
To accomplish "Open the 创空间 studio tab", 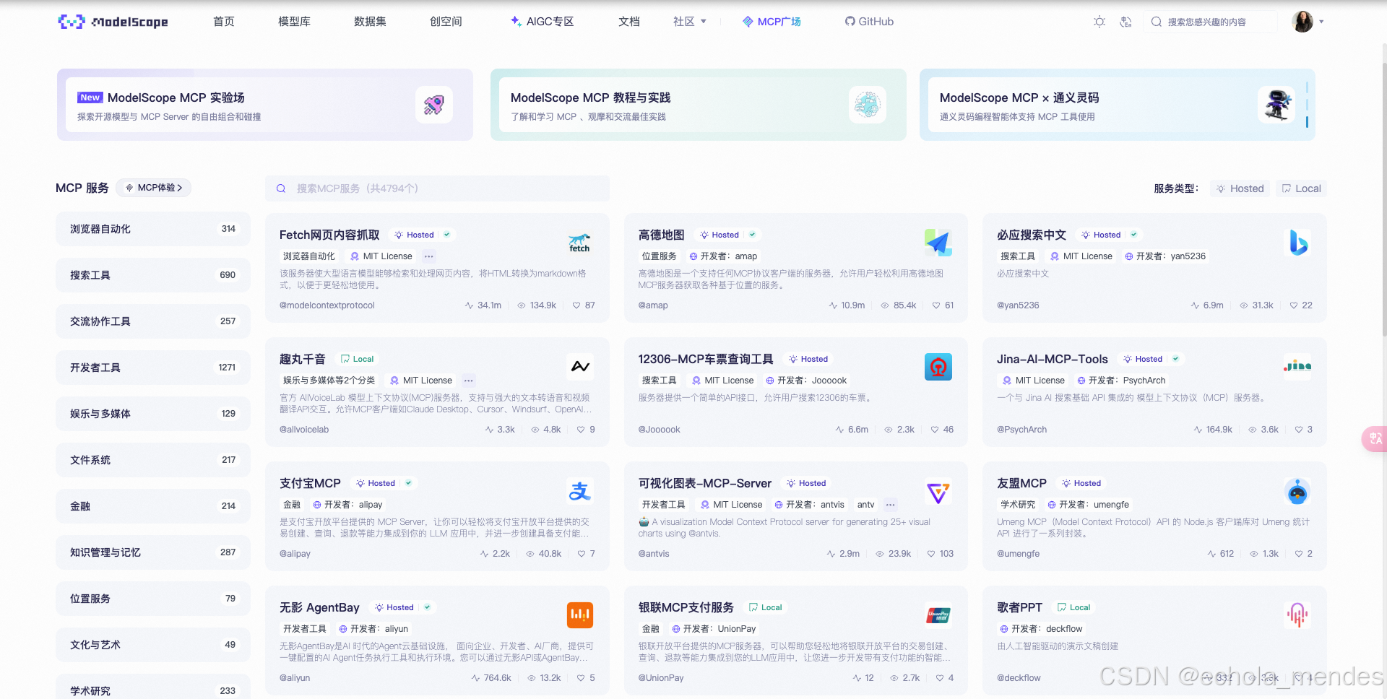I will pos(446,22).
